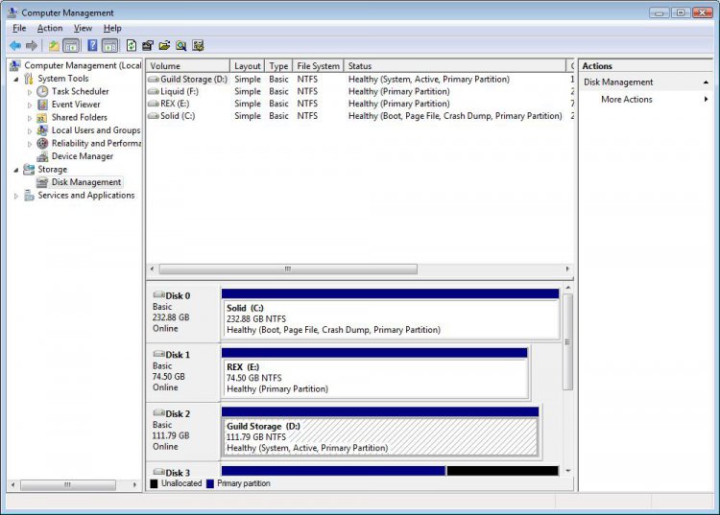The height and width of the screenshot is (515, 720).
Task: Select the Disk Management tree node
Action: [85, 182]
